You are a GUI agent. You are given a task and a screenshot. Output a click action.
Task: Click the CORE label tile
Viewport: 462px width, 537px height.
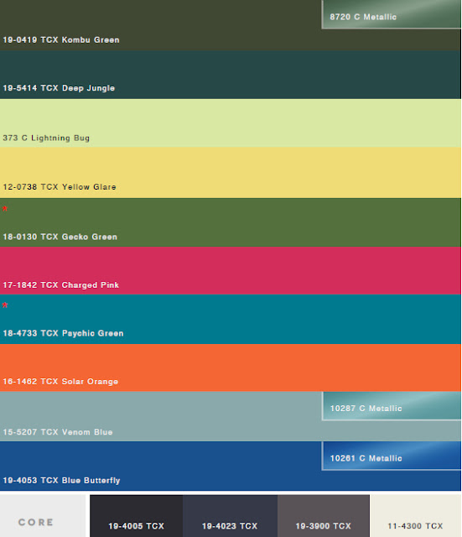43,516
